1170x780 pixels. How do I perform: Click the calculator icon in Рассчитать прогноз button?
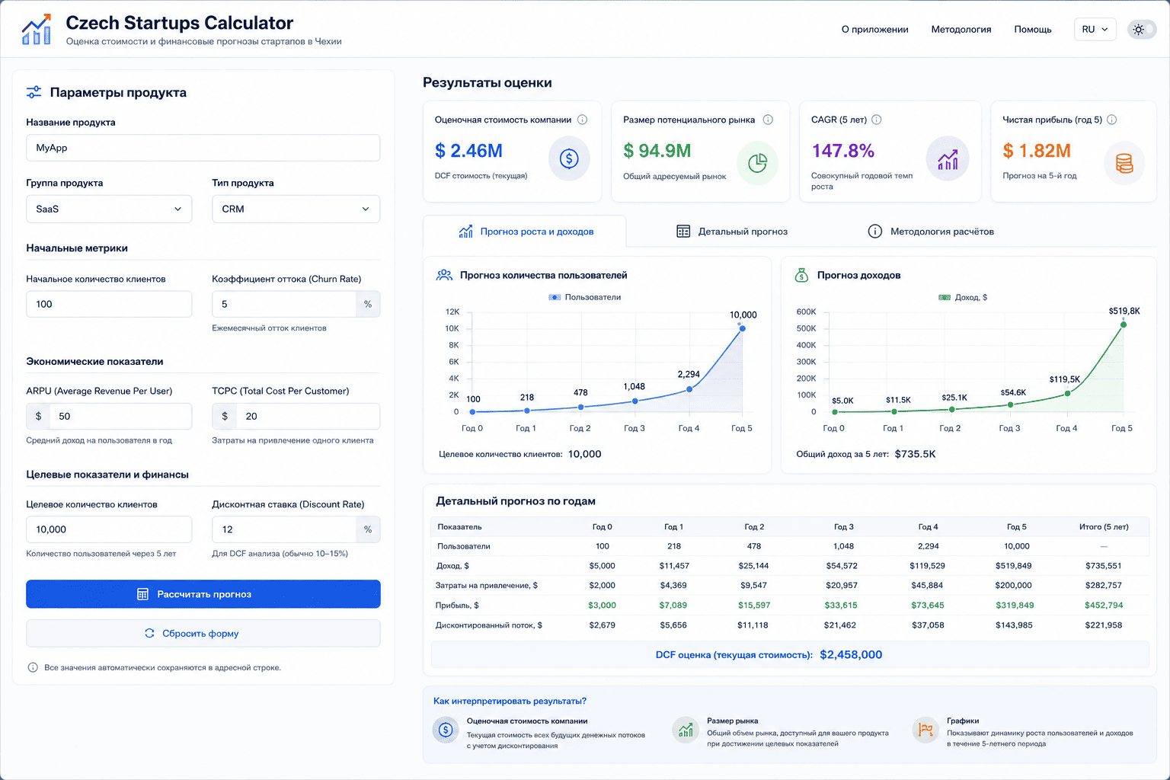pyautogui.click(x=142, y=594)
